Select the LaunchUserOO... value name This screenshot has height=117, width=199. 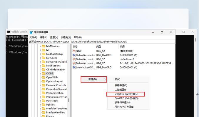click(85, 68)
